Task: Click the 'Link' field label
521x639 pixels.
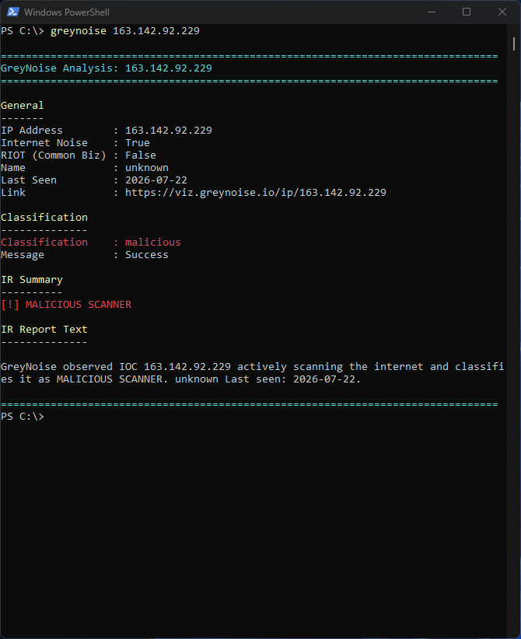Action: [13, 192]
